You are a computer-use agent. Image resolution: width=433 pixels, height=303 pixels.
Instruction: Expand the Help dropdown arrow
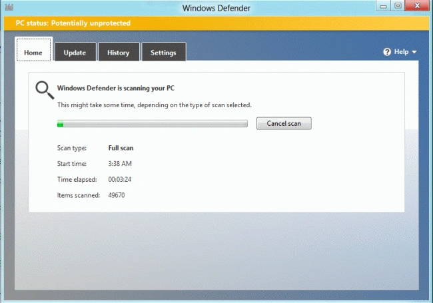click(414, 52)
